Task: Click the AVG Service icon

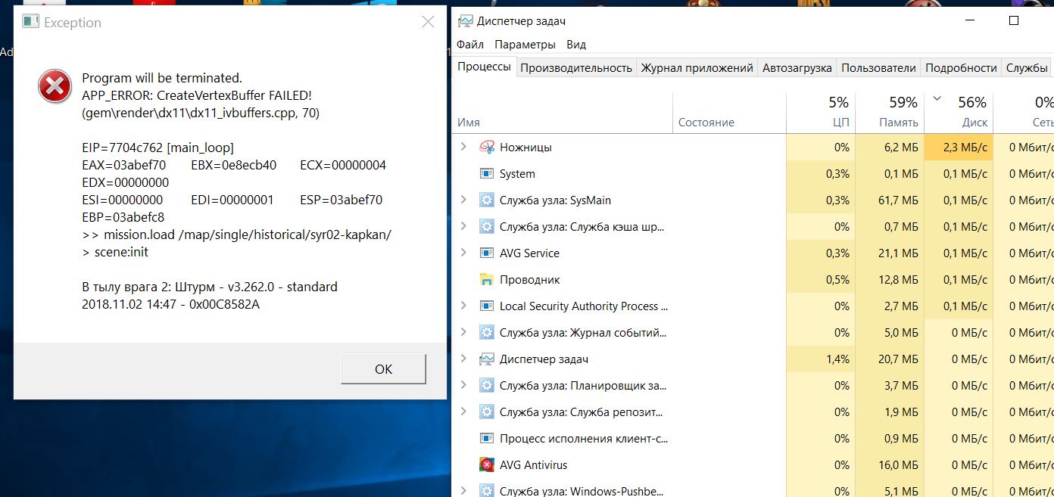Action: (x=487, y=253)
